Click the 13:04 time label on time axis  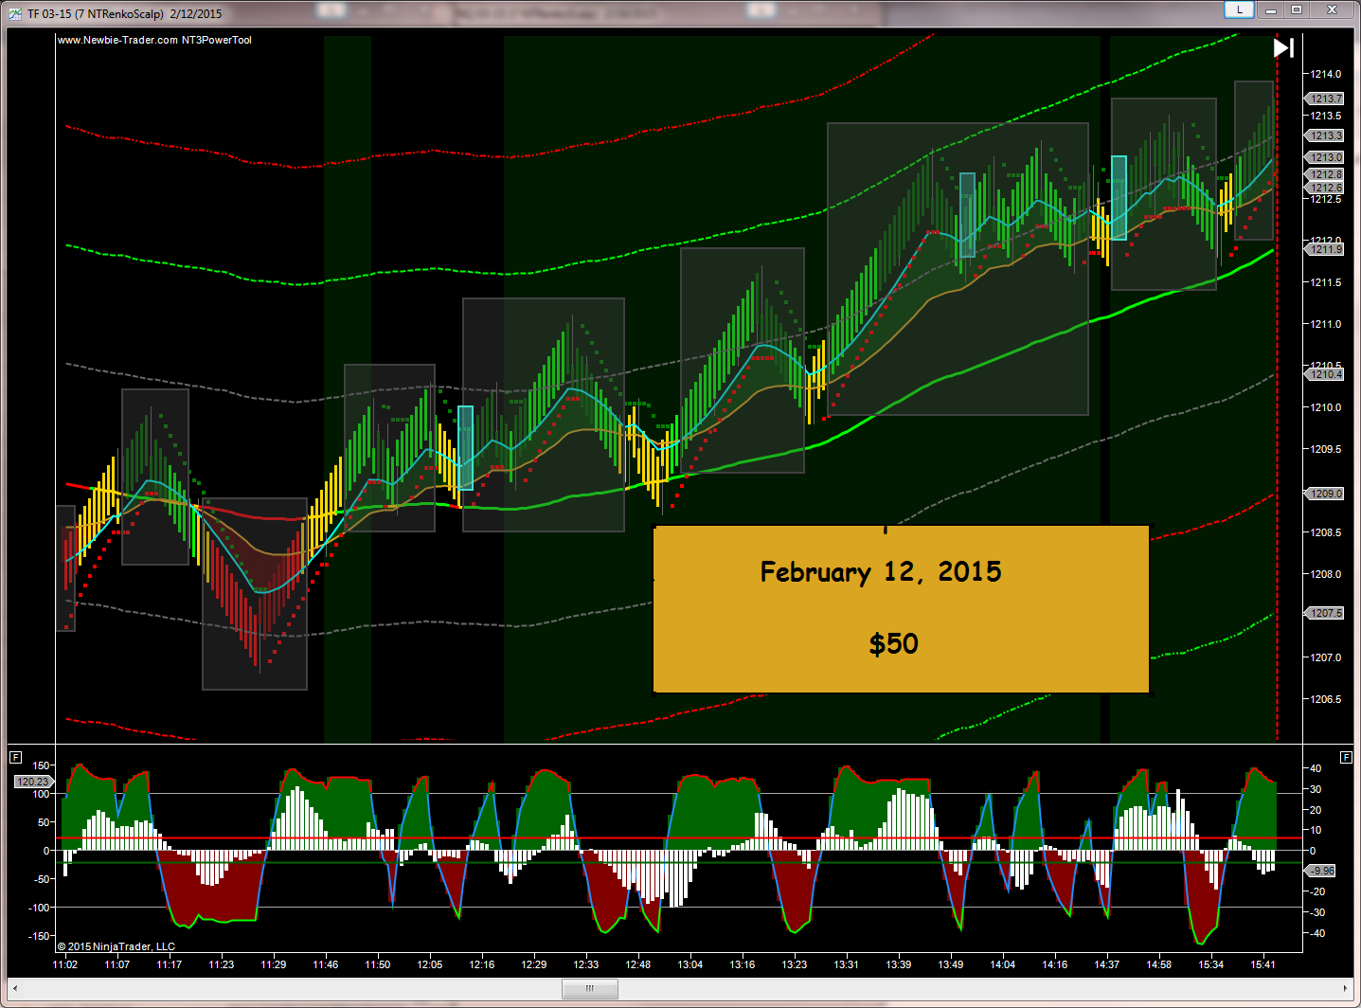pos(689,964)
